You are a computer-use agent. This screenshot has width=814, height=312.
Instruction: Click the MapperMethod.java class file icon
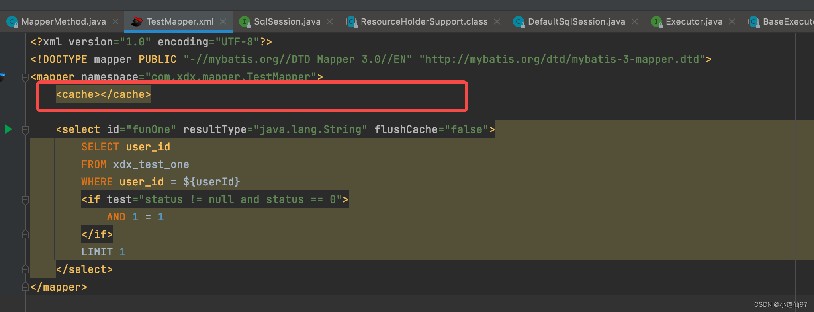12,22
